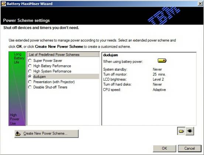Select Super Power Saver scheme
The height and width of the screenshot is (155, 204).
pos(45,61)
